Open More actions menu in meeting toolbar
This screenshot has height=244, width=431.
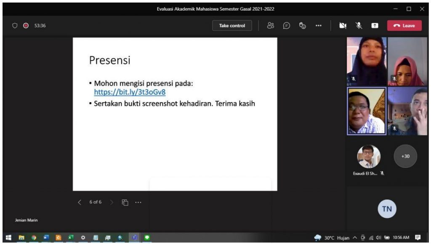318,26
